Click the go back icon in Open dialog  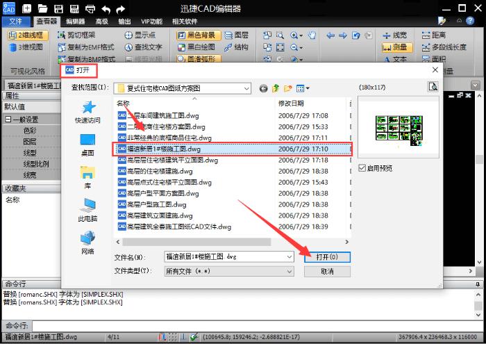tap(263, 89)
